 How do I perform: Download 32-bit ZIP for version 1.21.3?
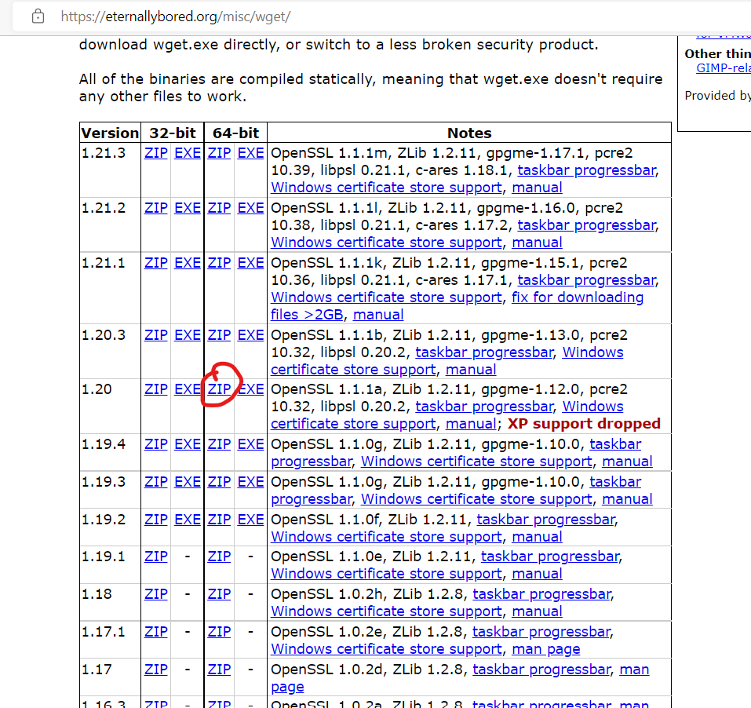[156, 153]
